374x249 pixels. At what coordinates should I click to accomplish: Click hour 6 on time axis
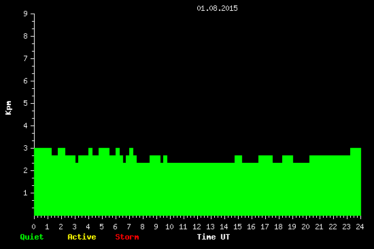coord(115,227)
